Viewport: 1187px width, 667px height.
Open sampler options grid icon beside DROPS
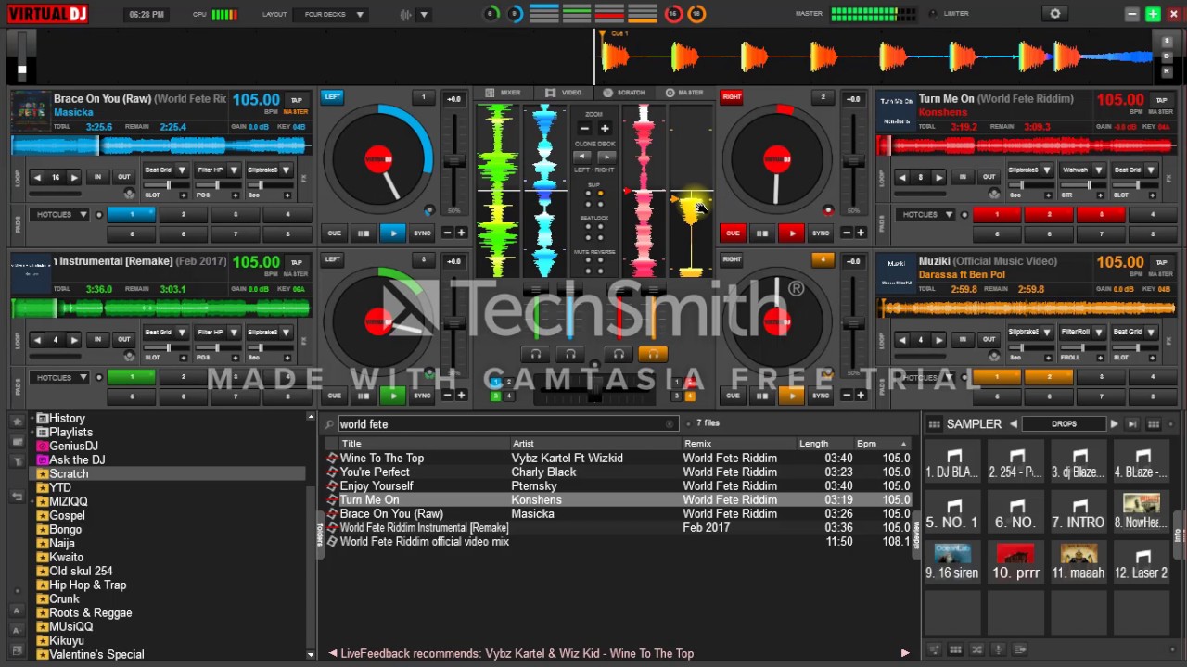tap(1154, 424)
